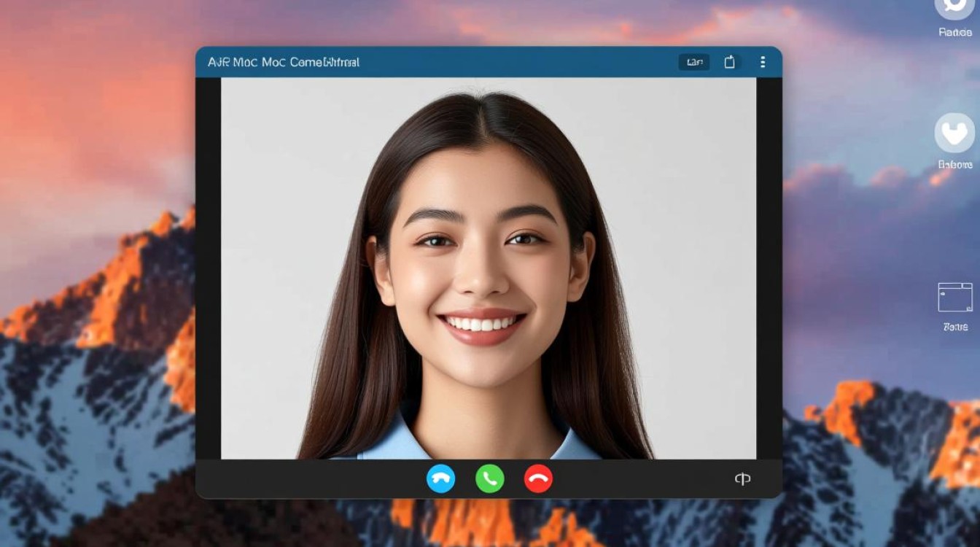This screenshot has height=547, width=980.
Task: End call with the red phone button
Action: 538,478
